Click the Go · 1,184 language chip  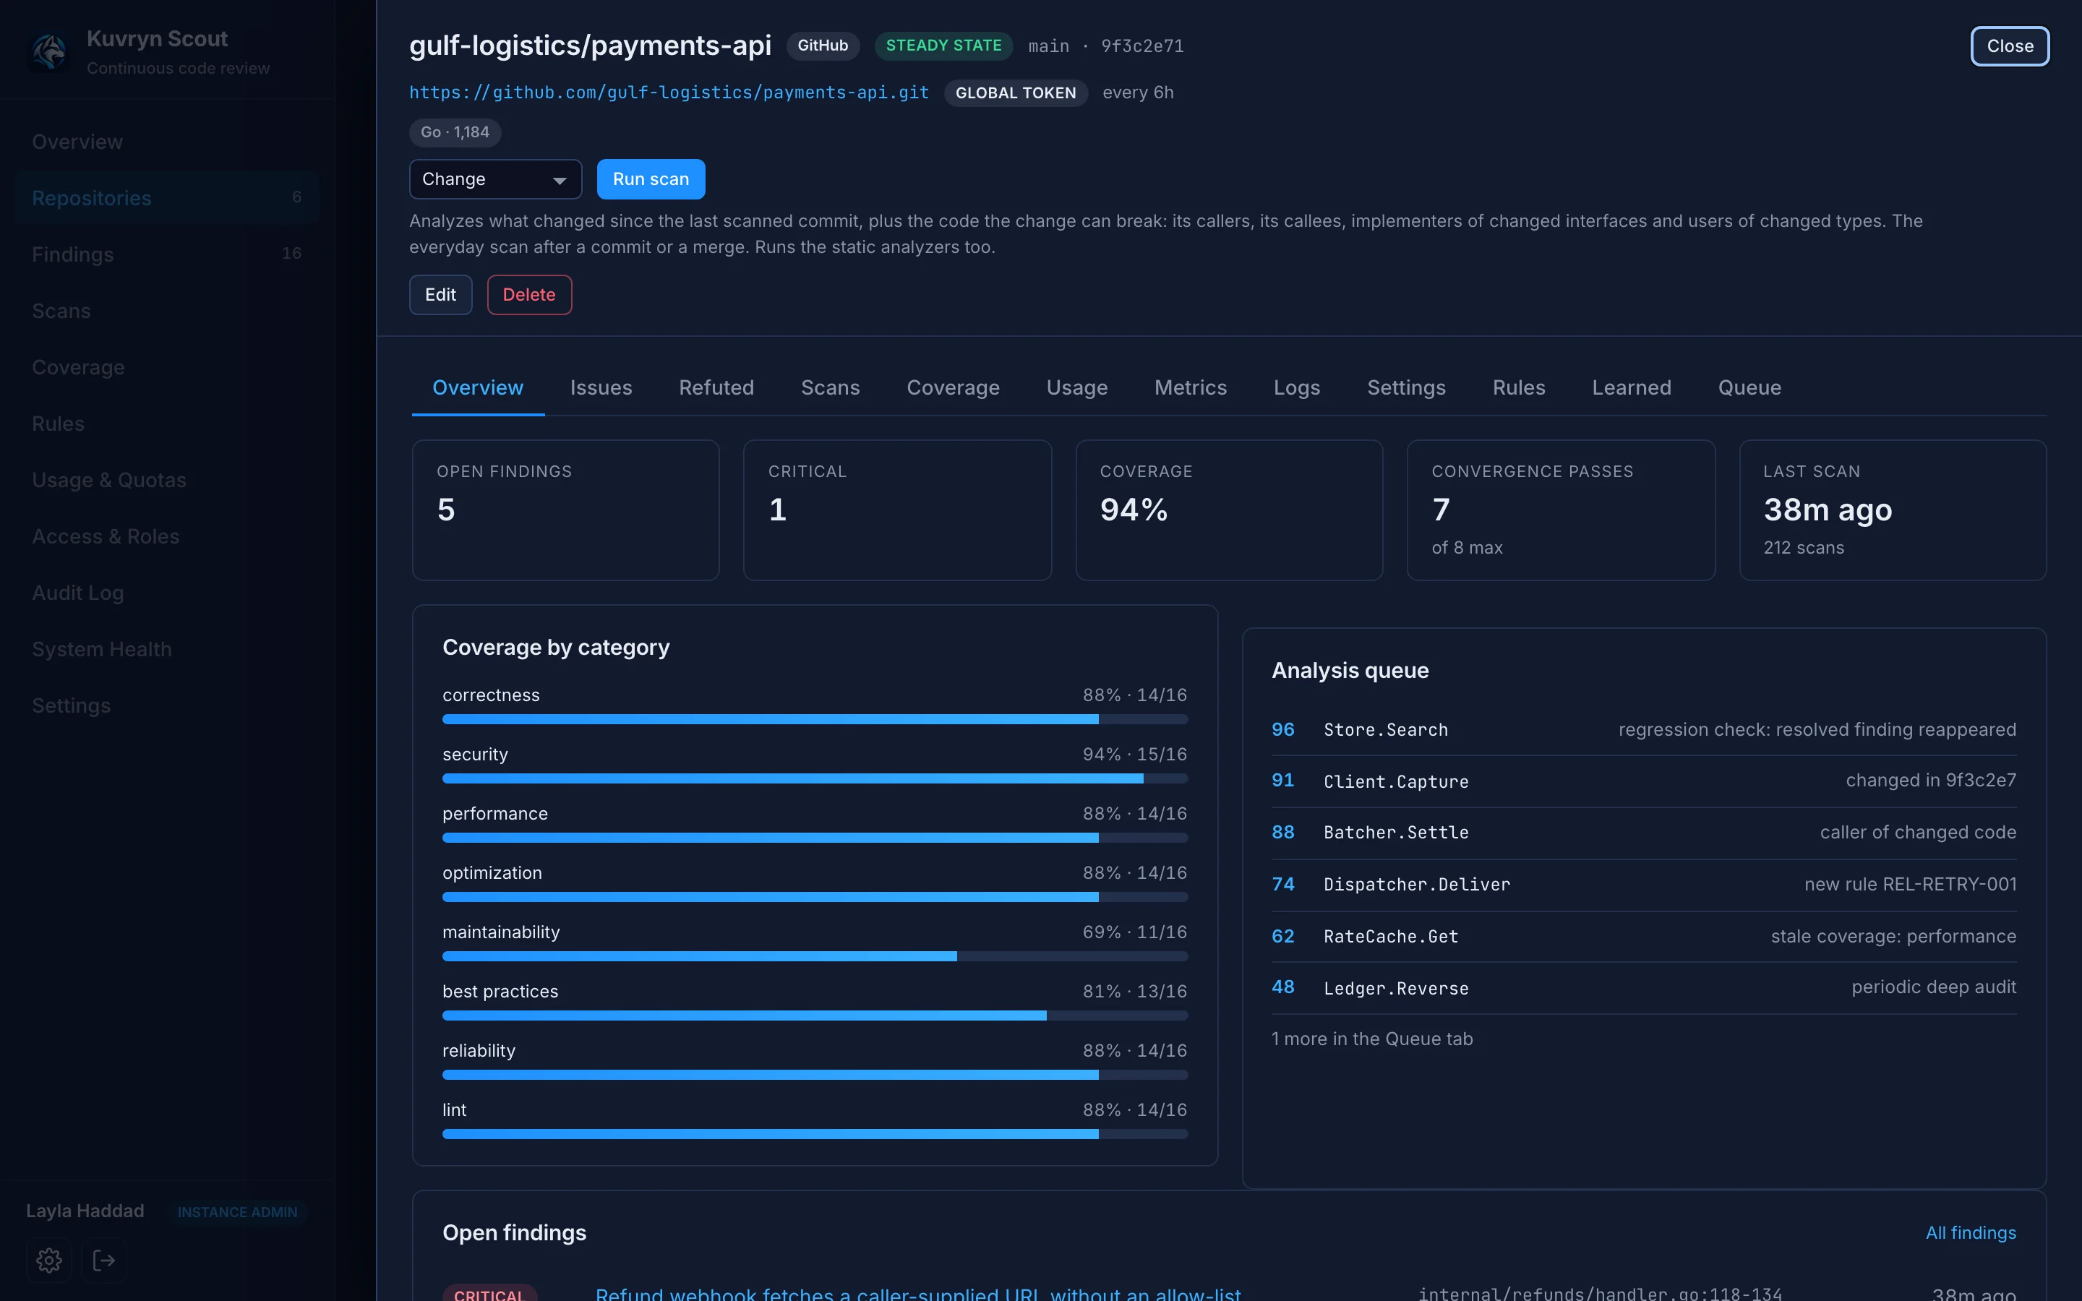455,132
